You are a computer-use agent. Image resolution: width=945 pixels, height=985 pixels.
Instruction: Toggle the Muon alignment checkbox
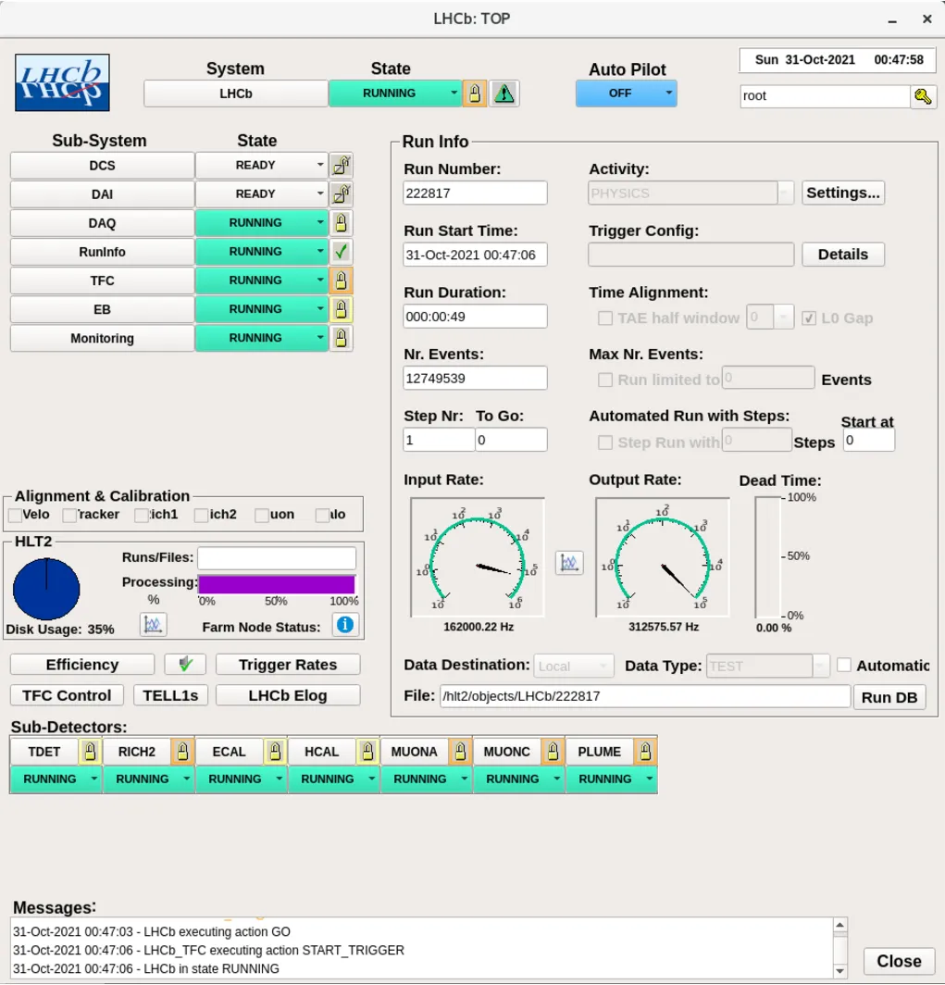point(262,515)
